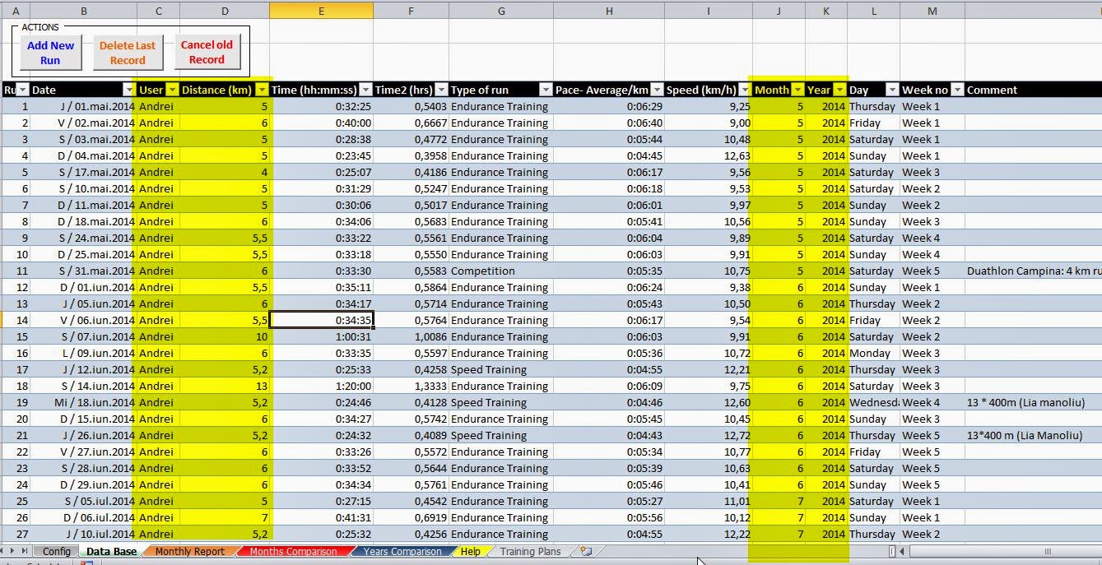
Task: Click the time cell 1:00:31
Action: point(321,336)
